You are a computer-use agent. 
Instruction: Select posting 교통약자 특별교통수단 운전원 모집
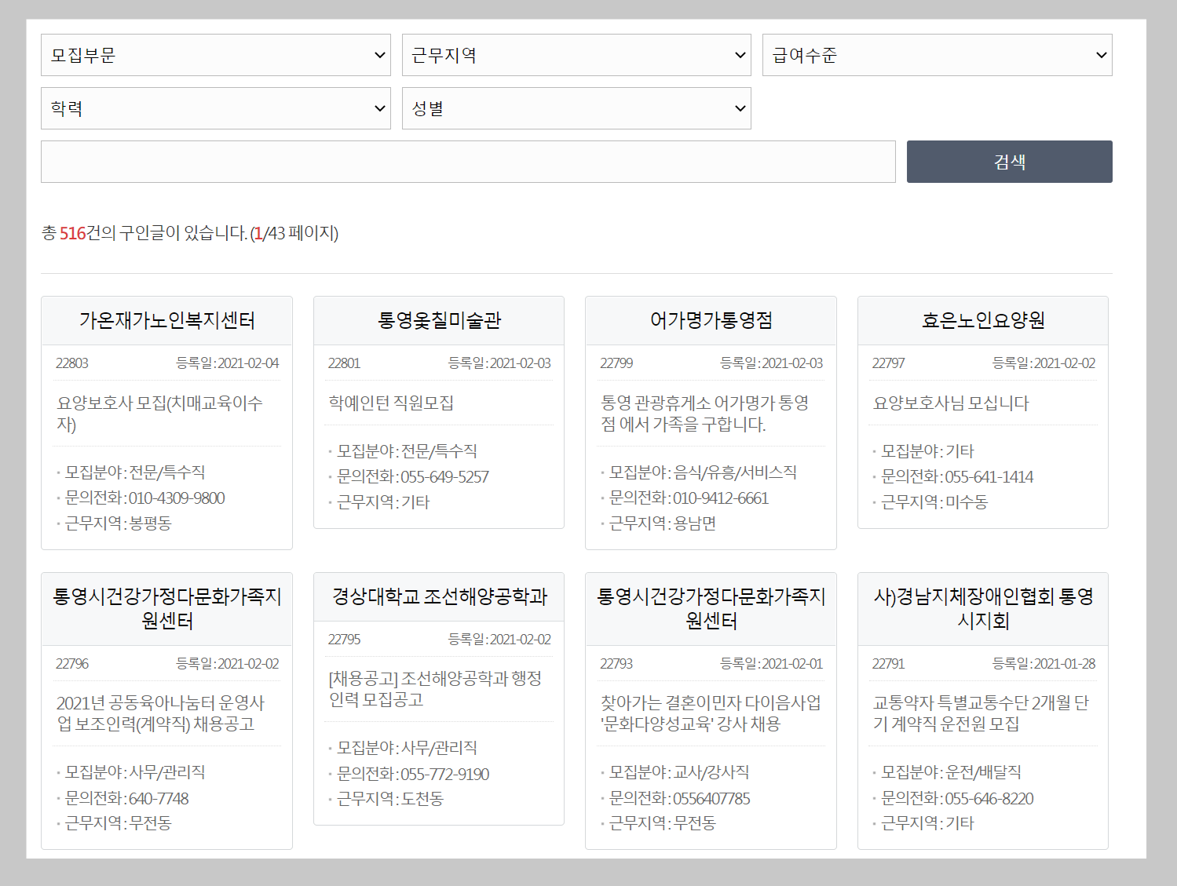click(x=981, y=713)
